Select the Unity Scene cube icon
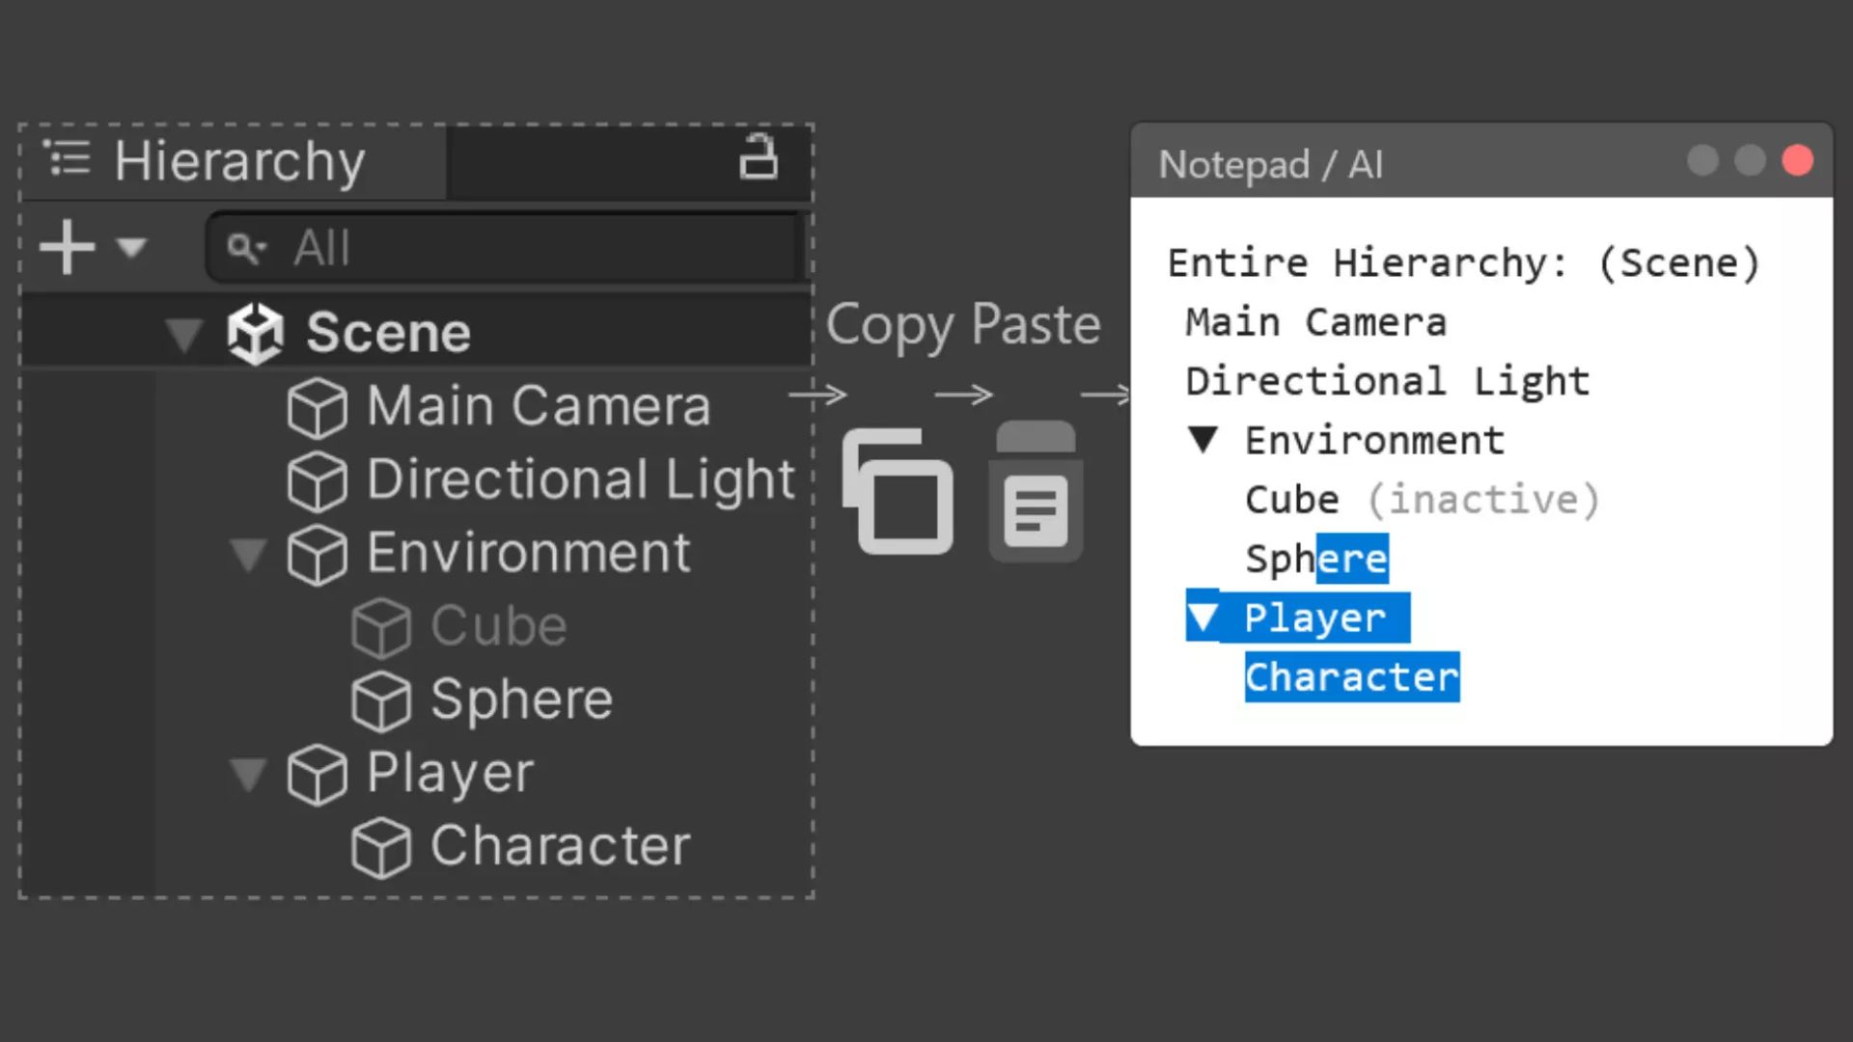Viewport: 1853px width, 1042px height. point(255,331)
